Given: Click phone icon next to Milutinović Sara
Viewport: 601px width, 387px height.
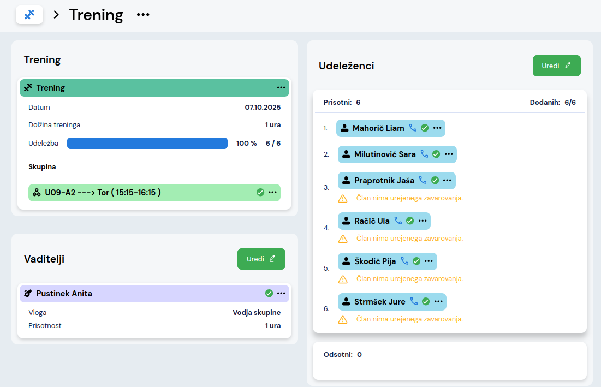Looking at the screenshot, I should pos(424,154).
